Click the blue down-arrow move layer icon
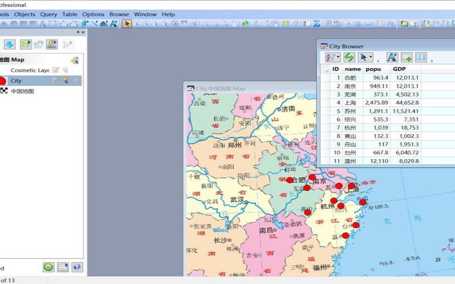455x284 pixels. pyautogui.click(x=10, y=44)
